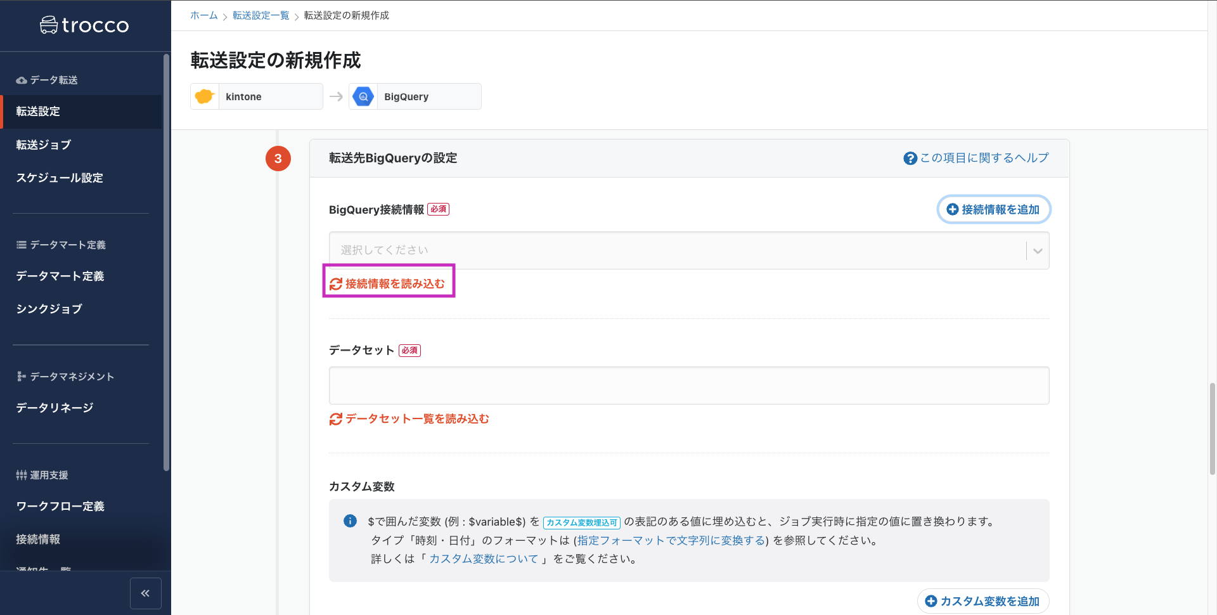
Task: Click the page vertical scrollbar
Action: pyautogui.click(x=1213, y=429)
